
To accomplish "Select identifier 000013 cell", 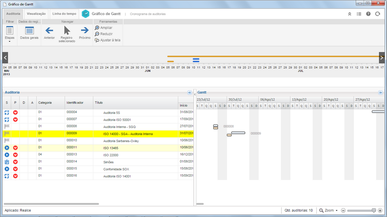I will click(x=79, y=155).
